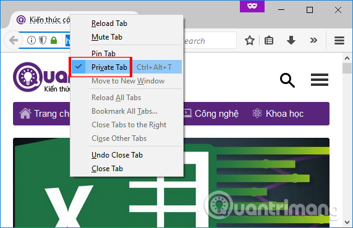
Task: Open site information via the info icon
Action: coord(32,41)
